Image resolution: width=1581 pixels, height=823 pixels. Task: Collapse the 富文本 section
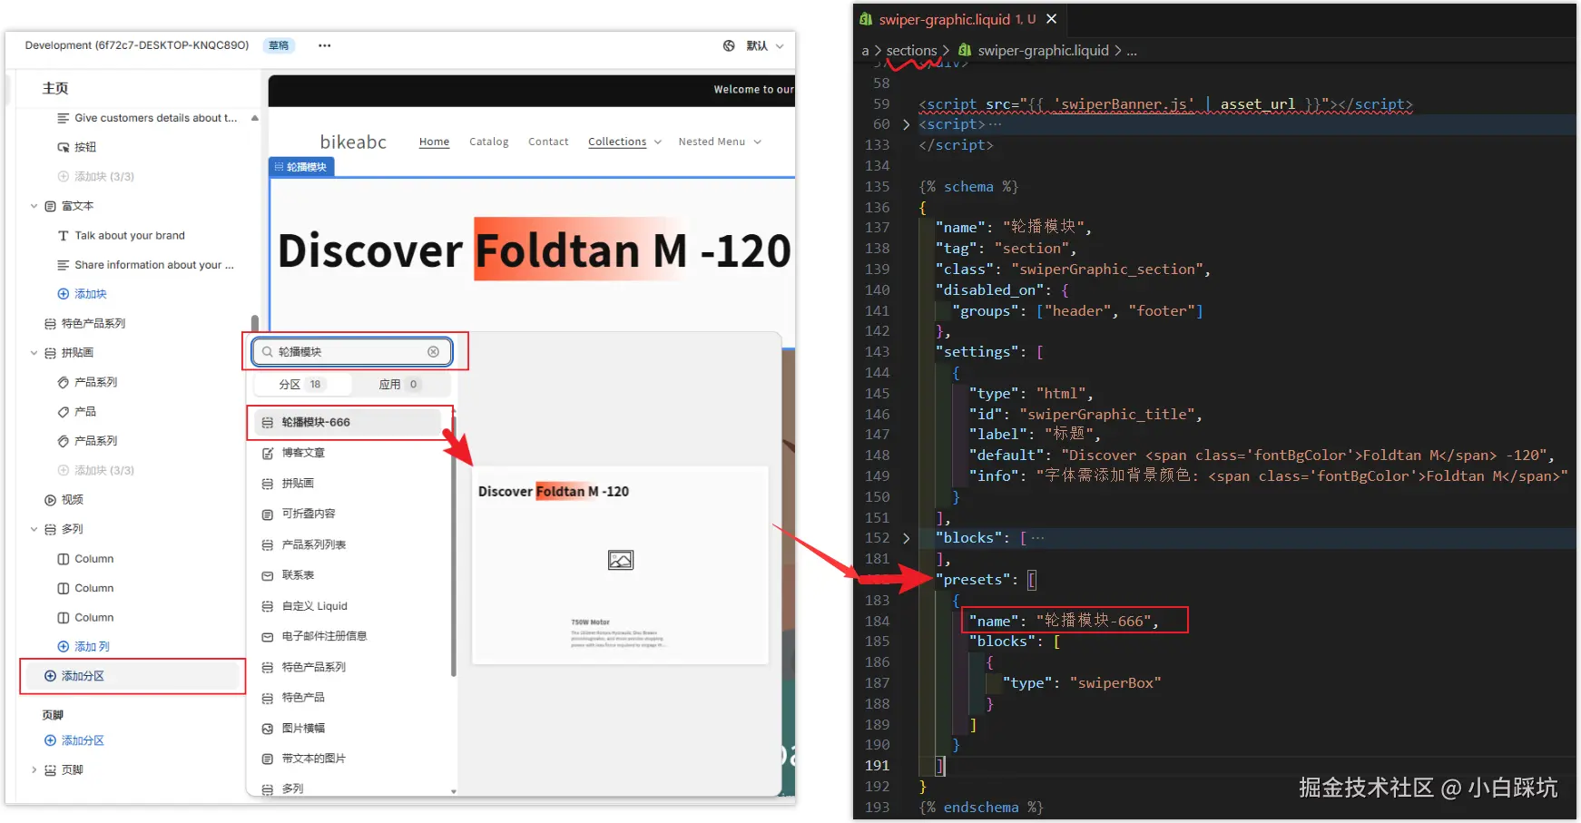click(x=34, y=206)
